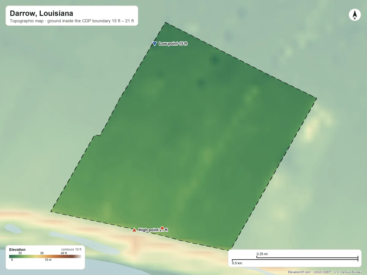Screen dimensions: 367x275
Task: Click the red dot place marker
Action: pyautogui.click(x=162, y=228)
